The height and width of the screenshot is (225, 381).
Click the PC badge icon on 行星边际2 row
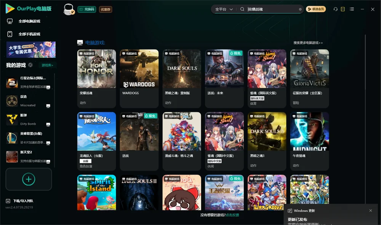[48, 87]
